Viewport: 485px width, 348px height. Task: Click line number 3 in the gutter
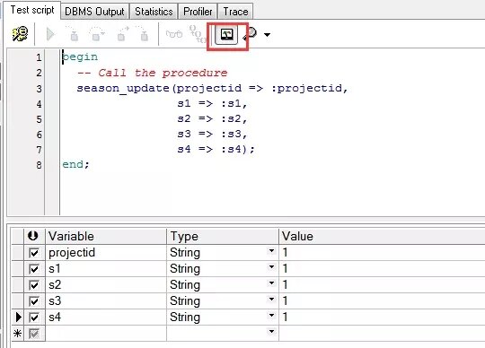(39, 89)
